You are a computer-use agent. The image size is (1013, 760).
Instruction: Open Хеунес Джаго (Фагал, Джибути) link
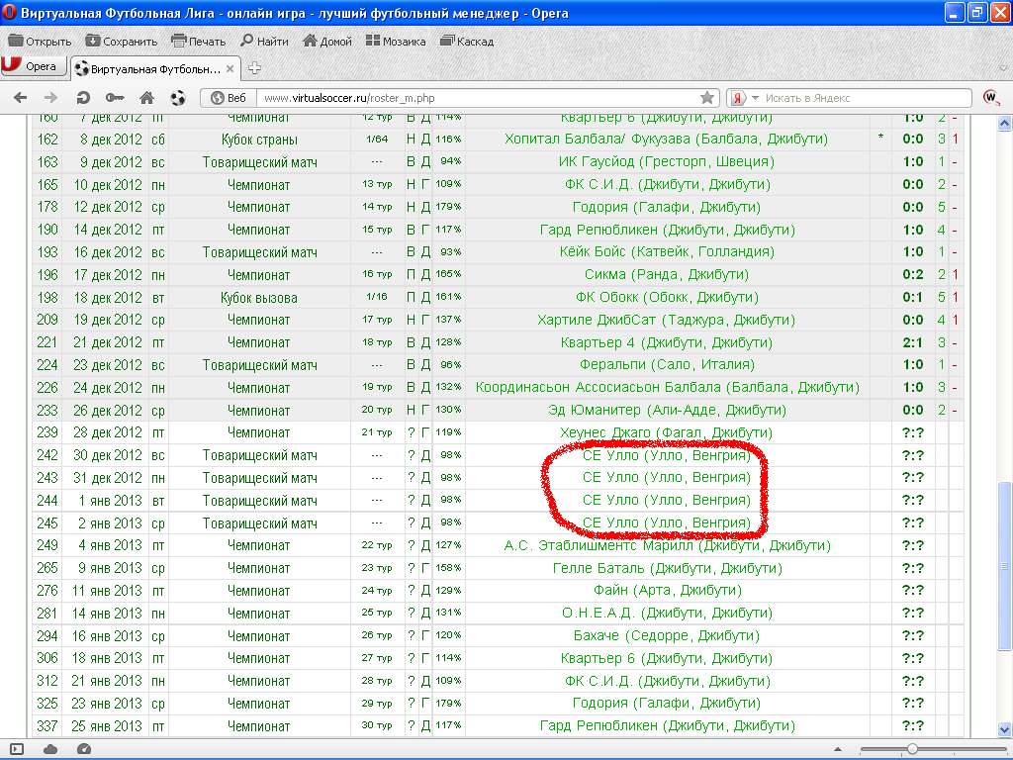(x=666, y=432)
